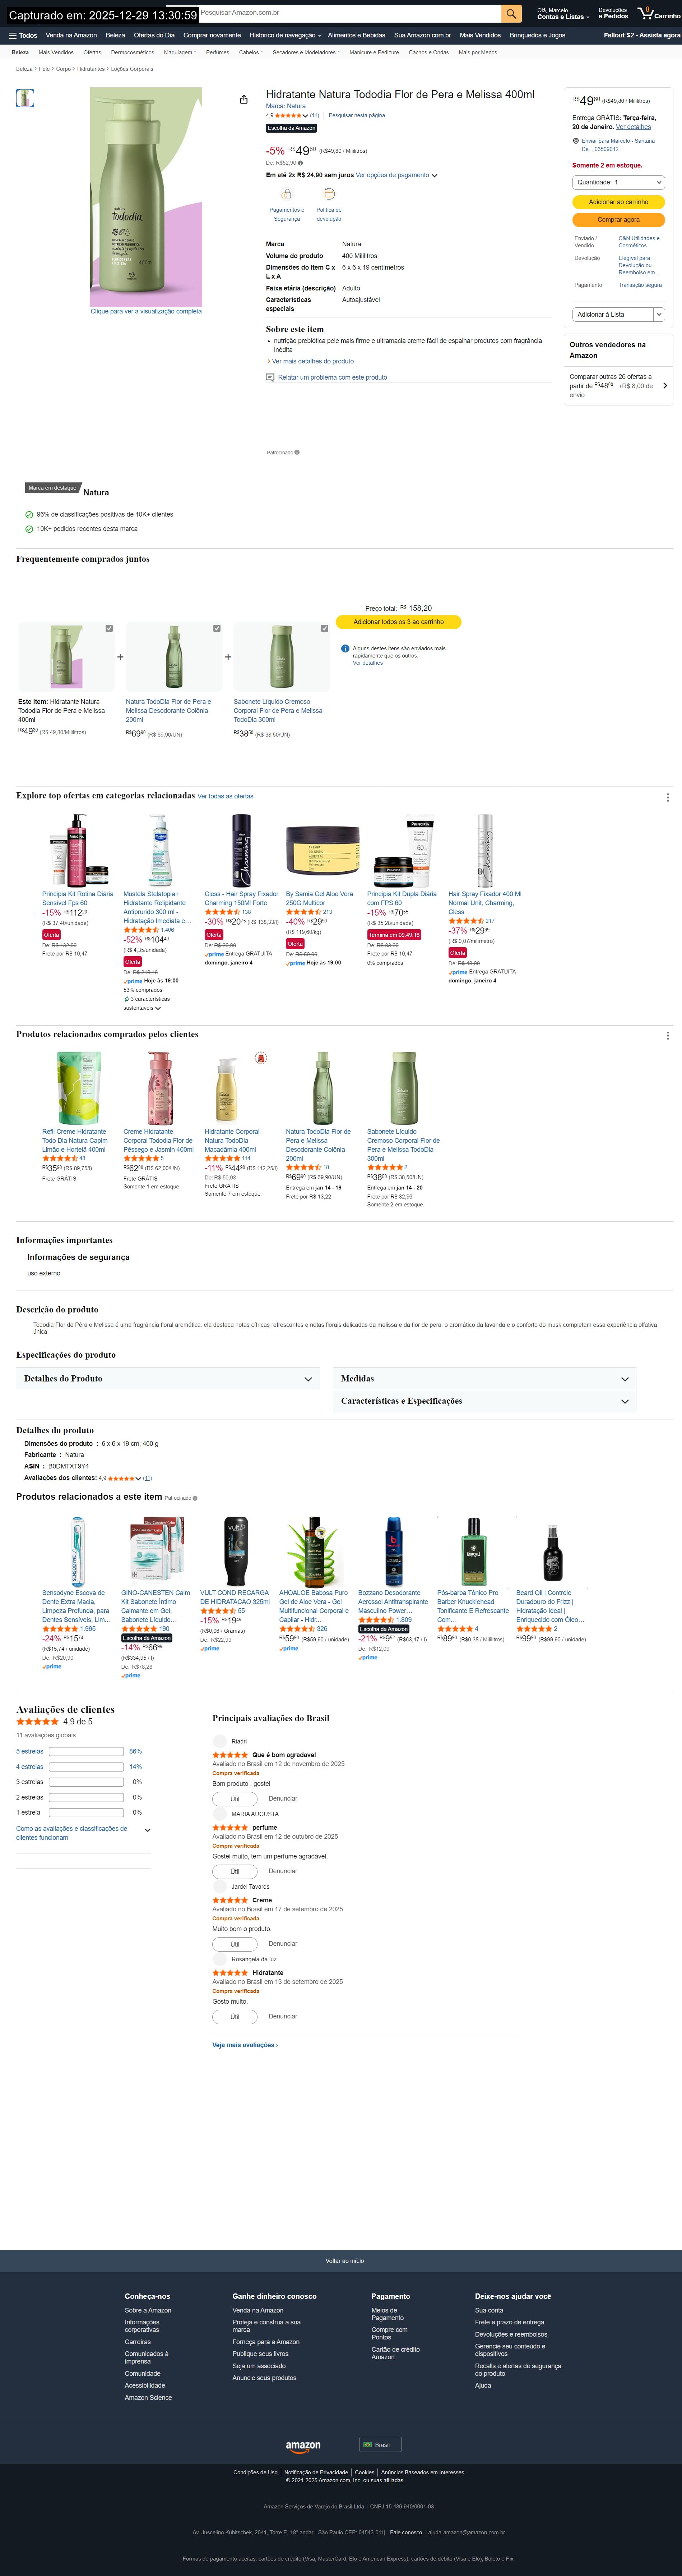The height and width of the screenshot is (2576, 682).
Task: Click Comprar agora button
Action: tap(618, 220)
